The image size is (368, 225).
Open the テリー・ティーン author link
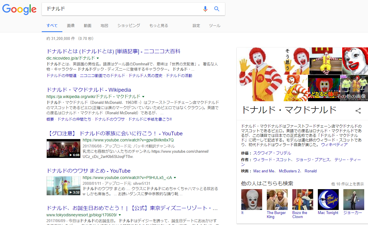tap(348, 160)
